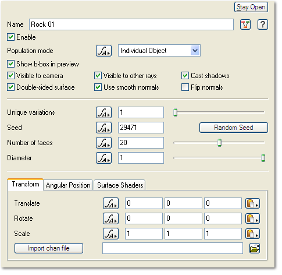Screen dimensions: 282x275
Task: Click the Import chan file button
Action: point(49,248)
